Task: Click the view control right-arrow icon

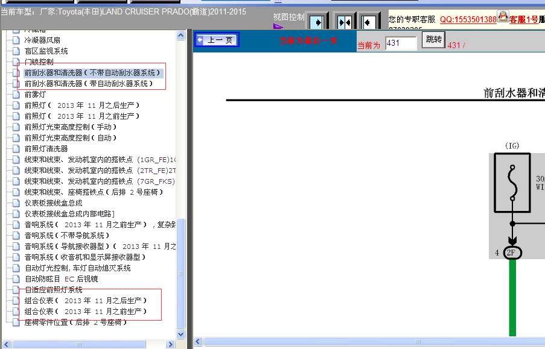Action: pos(317,22)
